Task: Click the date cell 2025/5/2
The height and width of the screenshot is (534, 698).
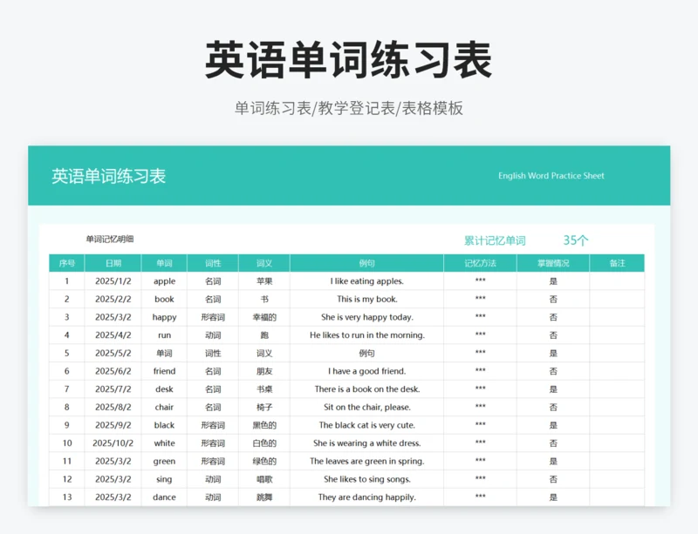Action: (x=113, y=353)
